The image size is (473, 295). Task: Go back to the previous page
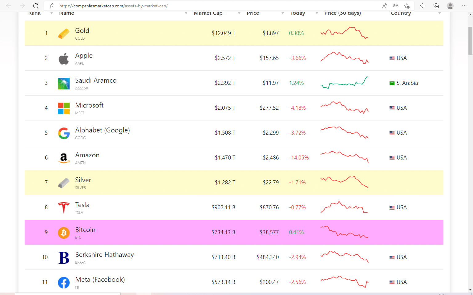[x=9, y=6]
